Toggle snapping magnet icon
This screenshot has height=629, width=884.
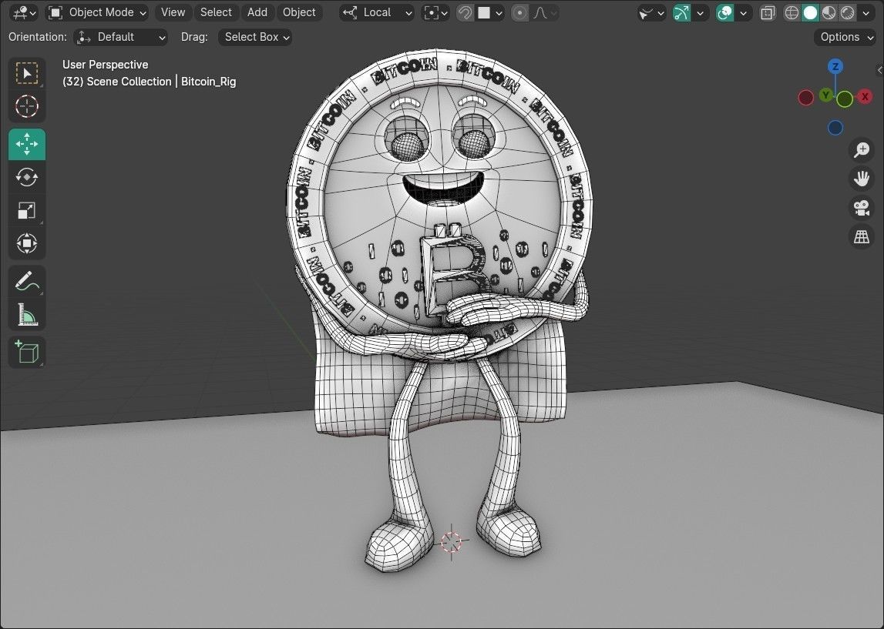(465, 12)
